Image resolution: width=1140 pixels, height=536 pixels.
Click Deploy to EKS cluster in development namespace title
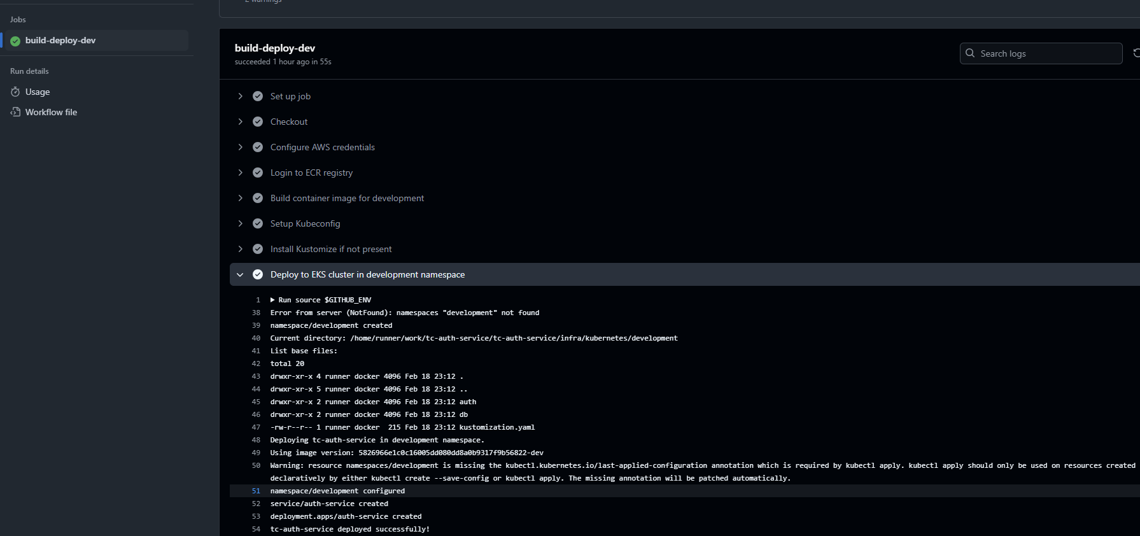click(367, 274)
